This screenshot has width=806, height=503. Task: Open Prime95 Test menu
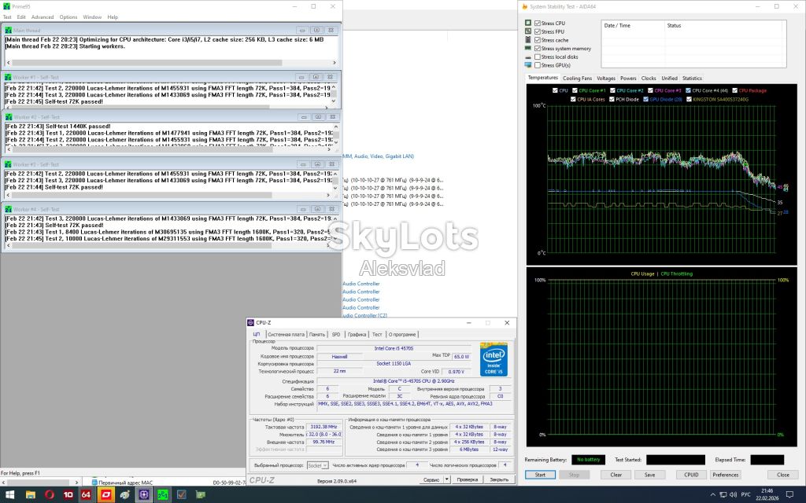click(7, 17)
